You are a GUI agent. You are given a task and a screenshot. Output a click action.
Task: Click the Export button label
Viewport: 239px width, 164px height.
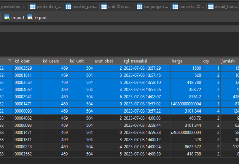tap(41, 17)
